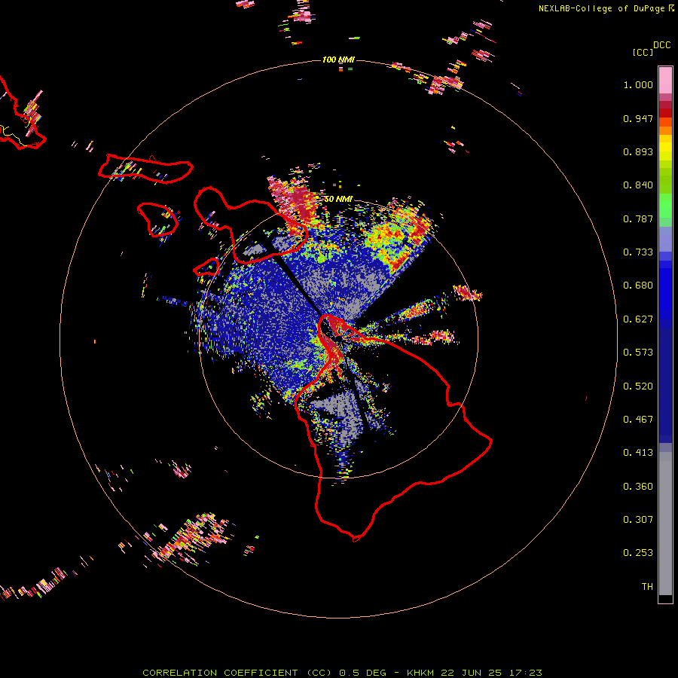Screen dimensions: 678x678
Task: Click the [CC] units label
Action: 643,52
